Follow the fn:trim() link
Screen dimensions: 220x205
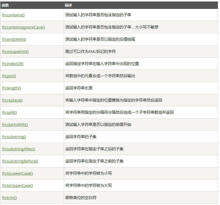pyautogui.click(x=10, y=198)
